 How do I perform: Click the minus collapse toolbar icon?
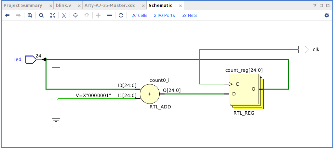pyautogui.click(x=110, y=15)
